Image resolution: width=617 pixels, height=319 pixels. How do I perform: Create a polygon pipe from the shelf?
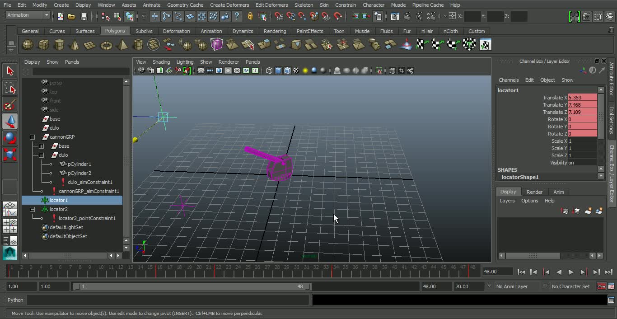pos(138,45)
